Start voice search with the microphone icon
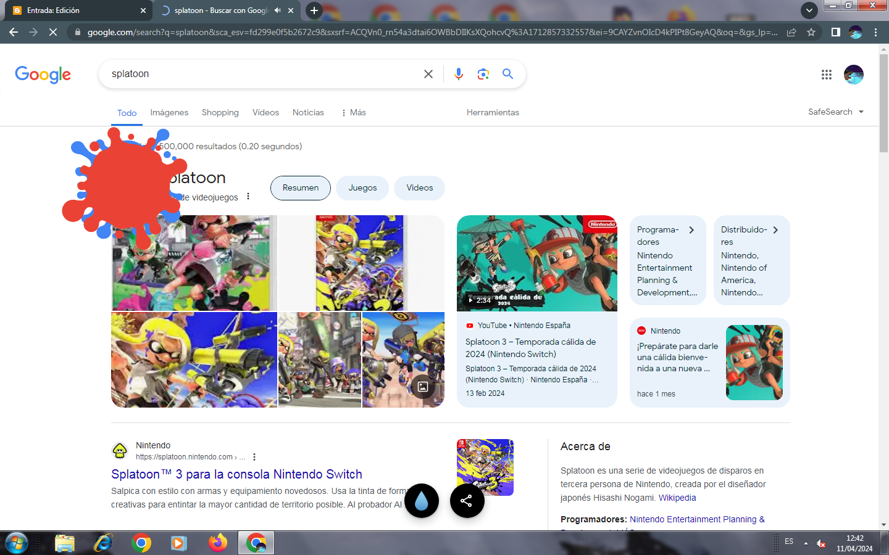The width and height of the screenshot is (889, 555). [x=458, y=74]
